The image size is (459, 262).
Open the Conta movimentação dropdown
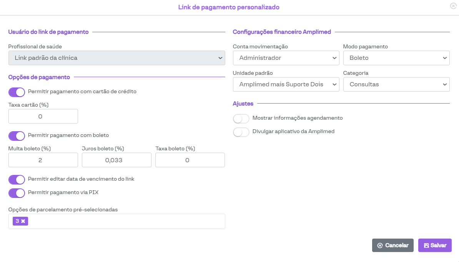286,58
